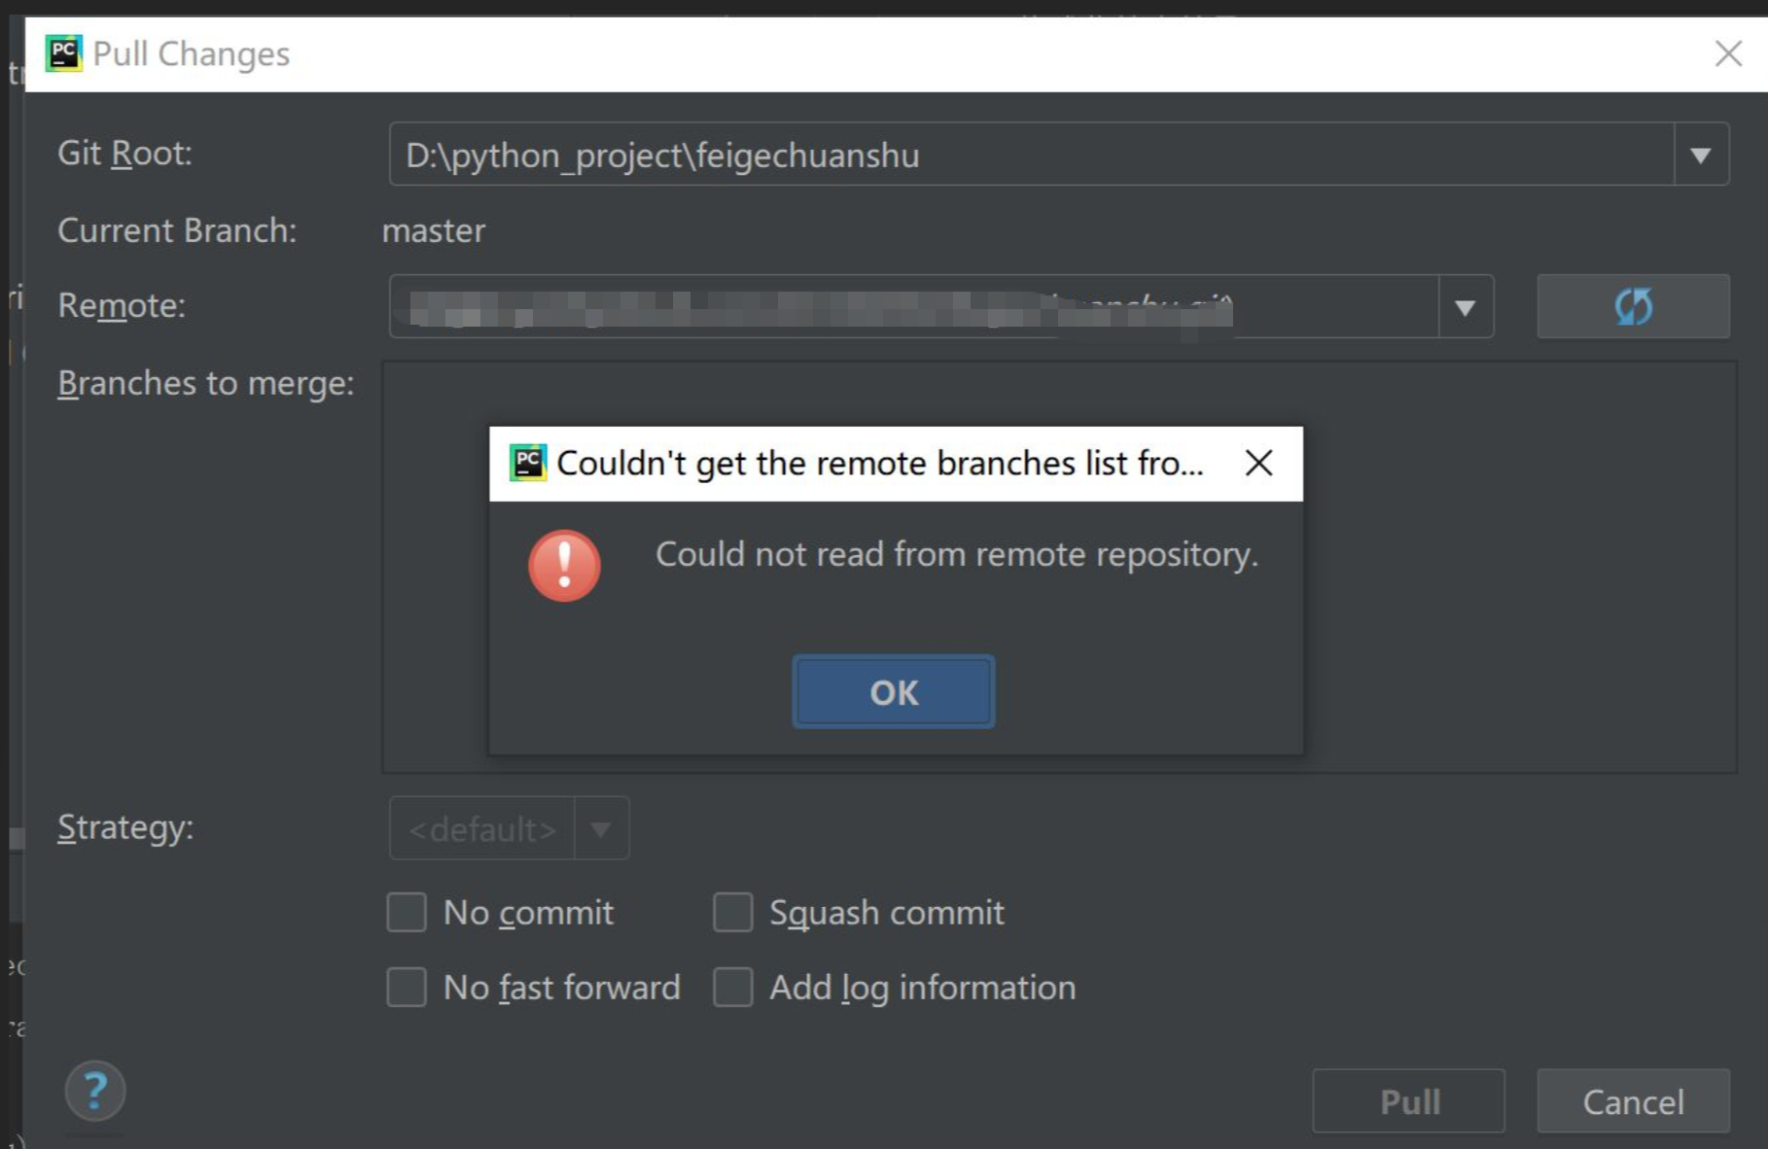The width and height of the screenshot is (1768, 1149).
Task: Enable the No commit checkbox
Action: [407, 913]
